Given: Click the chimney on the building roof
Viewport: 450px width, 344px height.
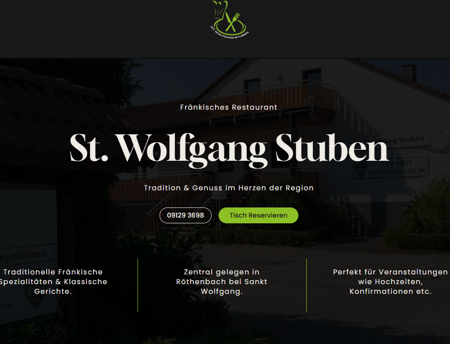Looking at the screenshot, I should coord(409,72).
